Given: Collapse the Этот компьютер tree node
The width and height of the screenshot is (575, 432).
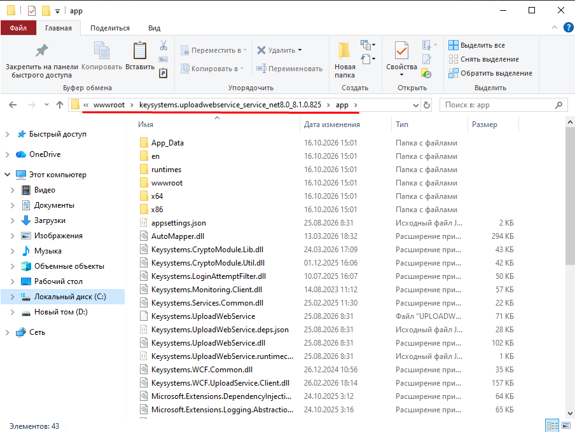Looking at the screenshot, I should tap(8, 175).
